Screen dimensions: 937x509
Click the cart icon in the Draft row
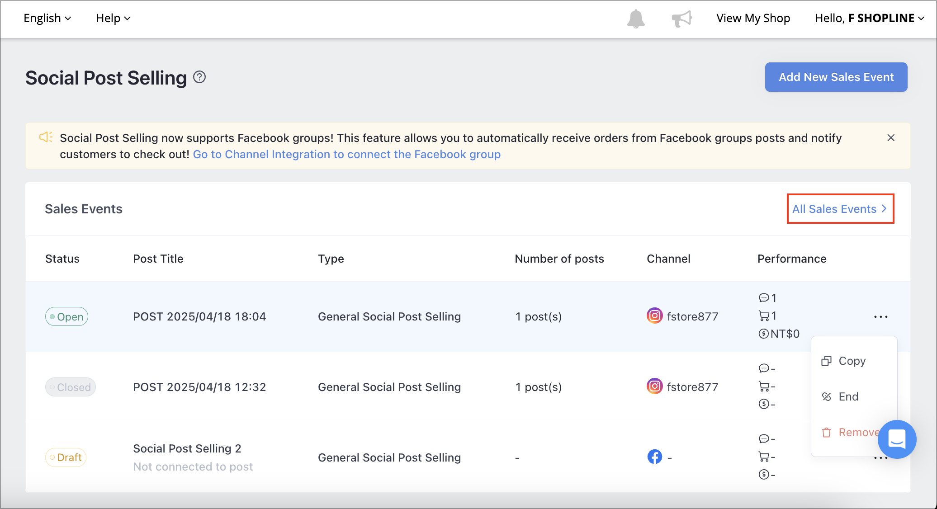(763, 457)
